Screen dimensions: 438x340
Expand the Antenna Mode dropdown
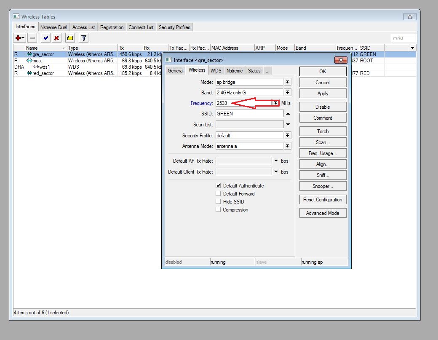(288, 146)
